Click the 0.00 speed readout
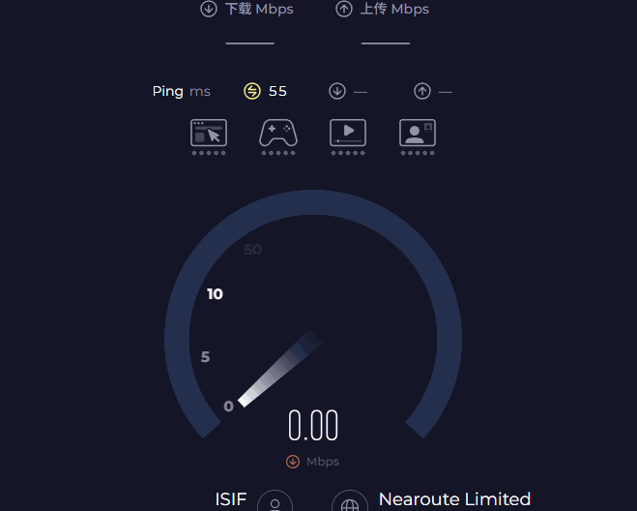637x511 pixels. 313,426
